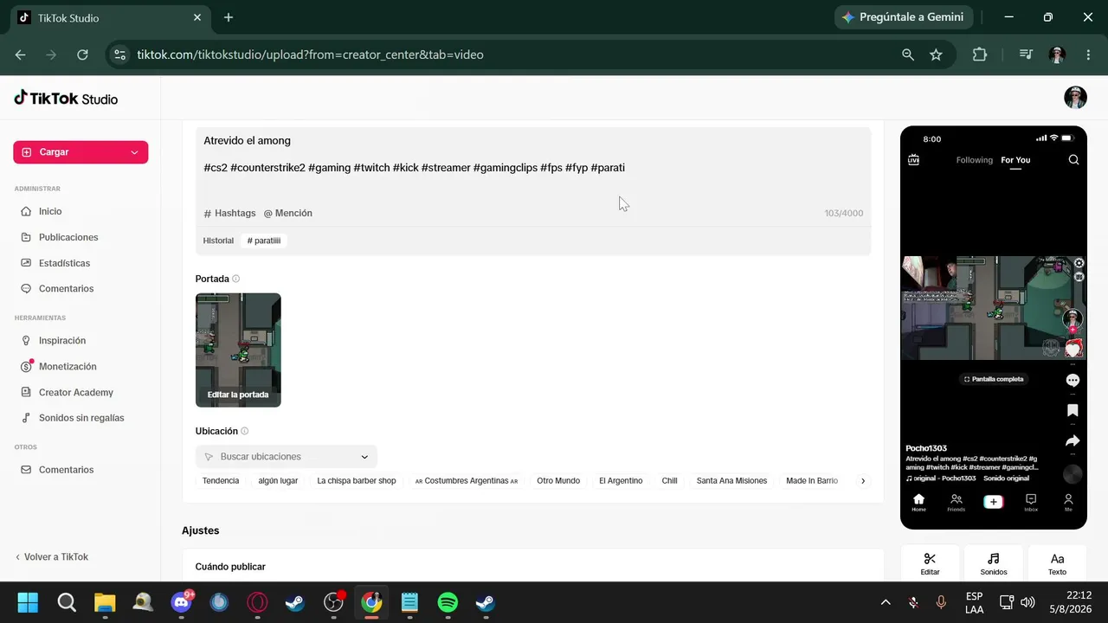Go to Inicio in the sidebar
The width and height of the screenshot is (1108, 623).
pos(50,211)
